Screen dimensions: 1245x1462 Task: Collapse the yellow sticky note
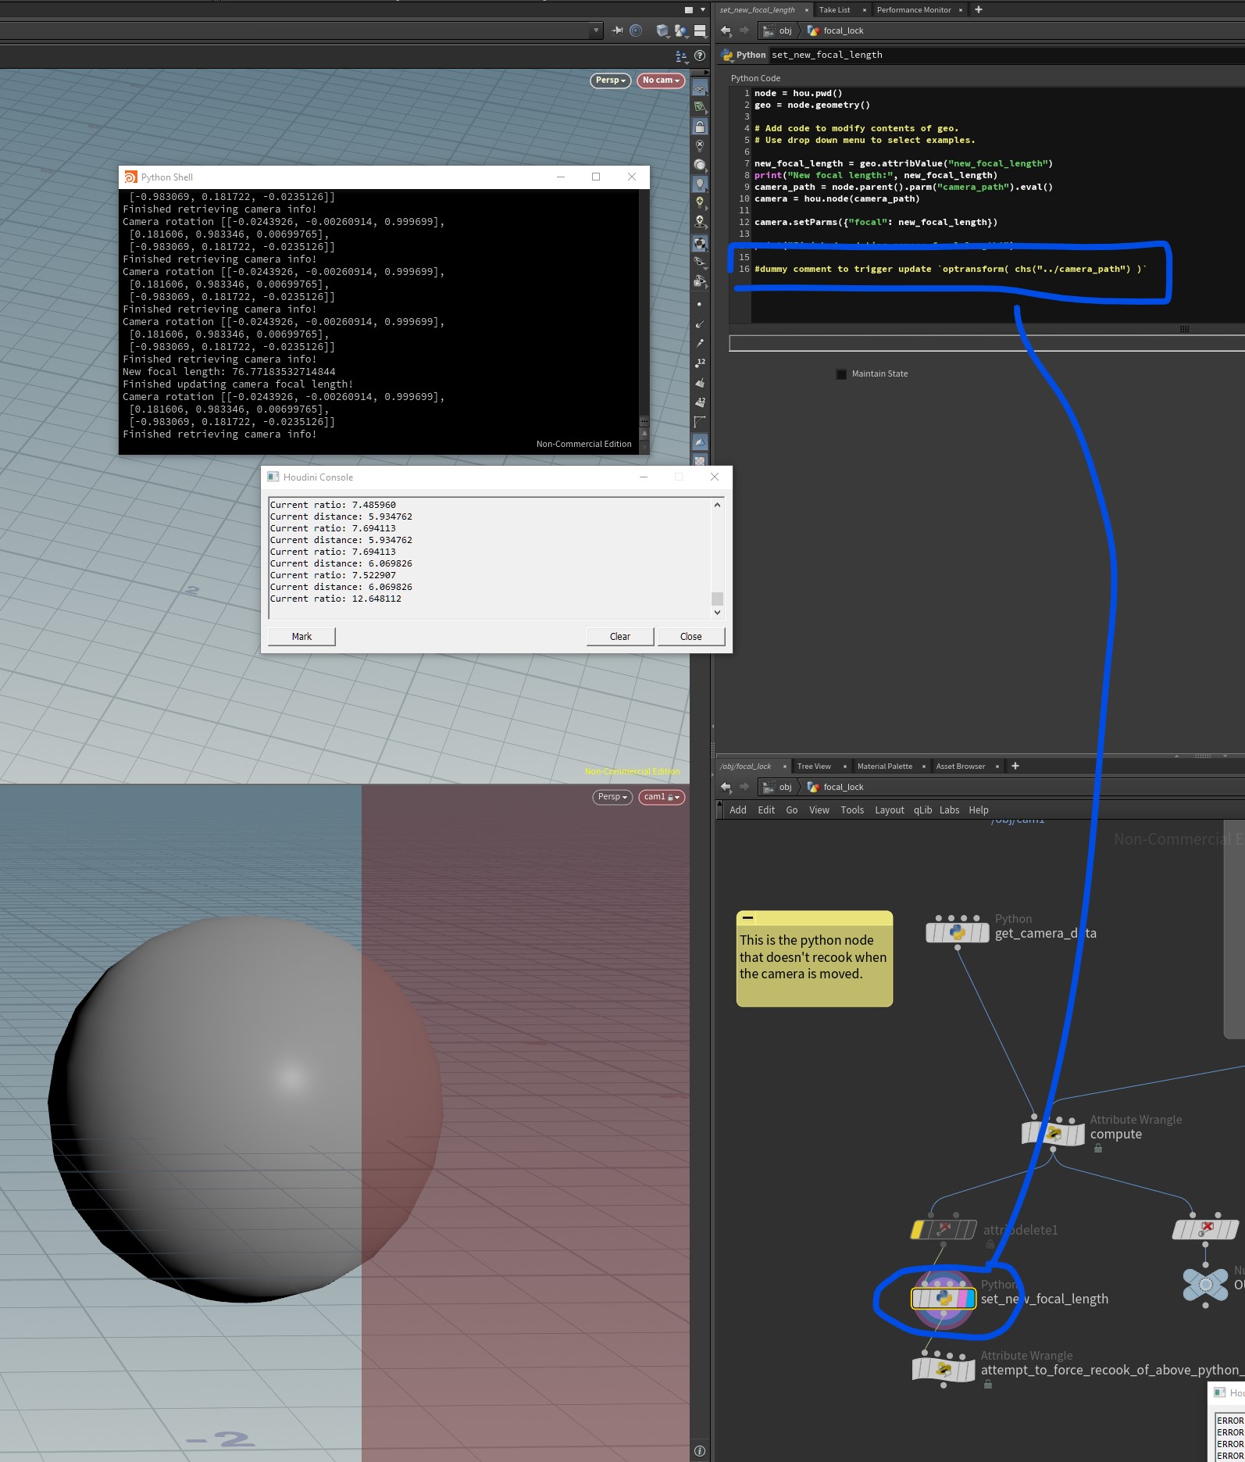click(x=747, y=917)
